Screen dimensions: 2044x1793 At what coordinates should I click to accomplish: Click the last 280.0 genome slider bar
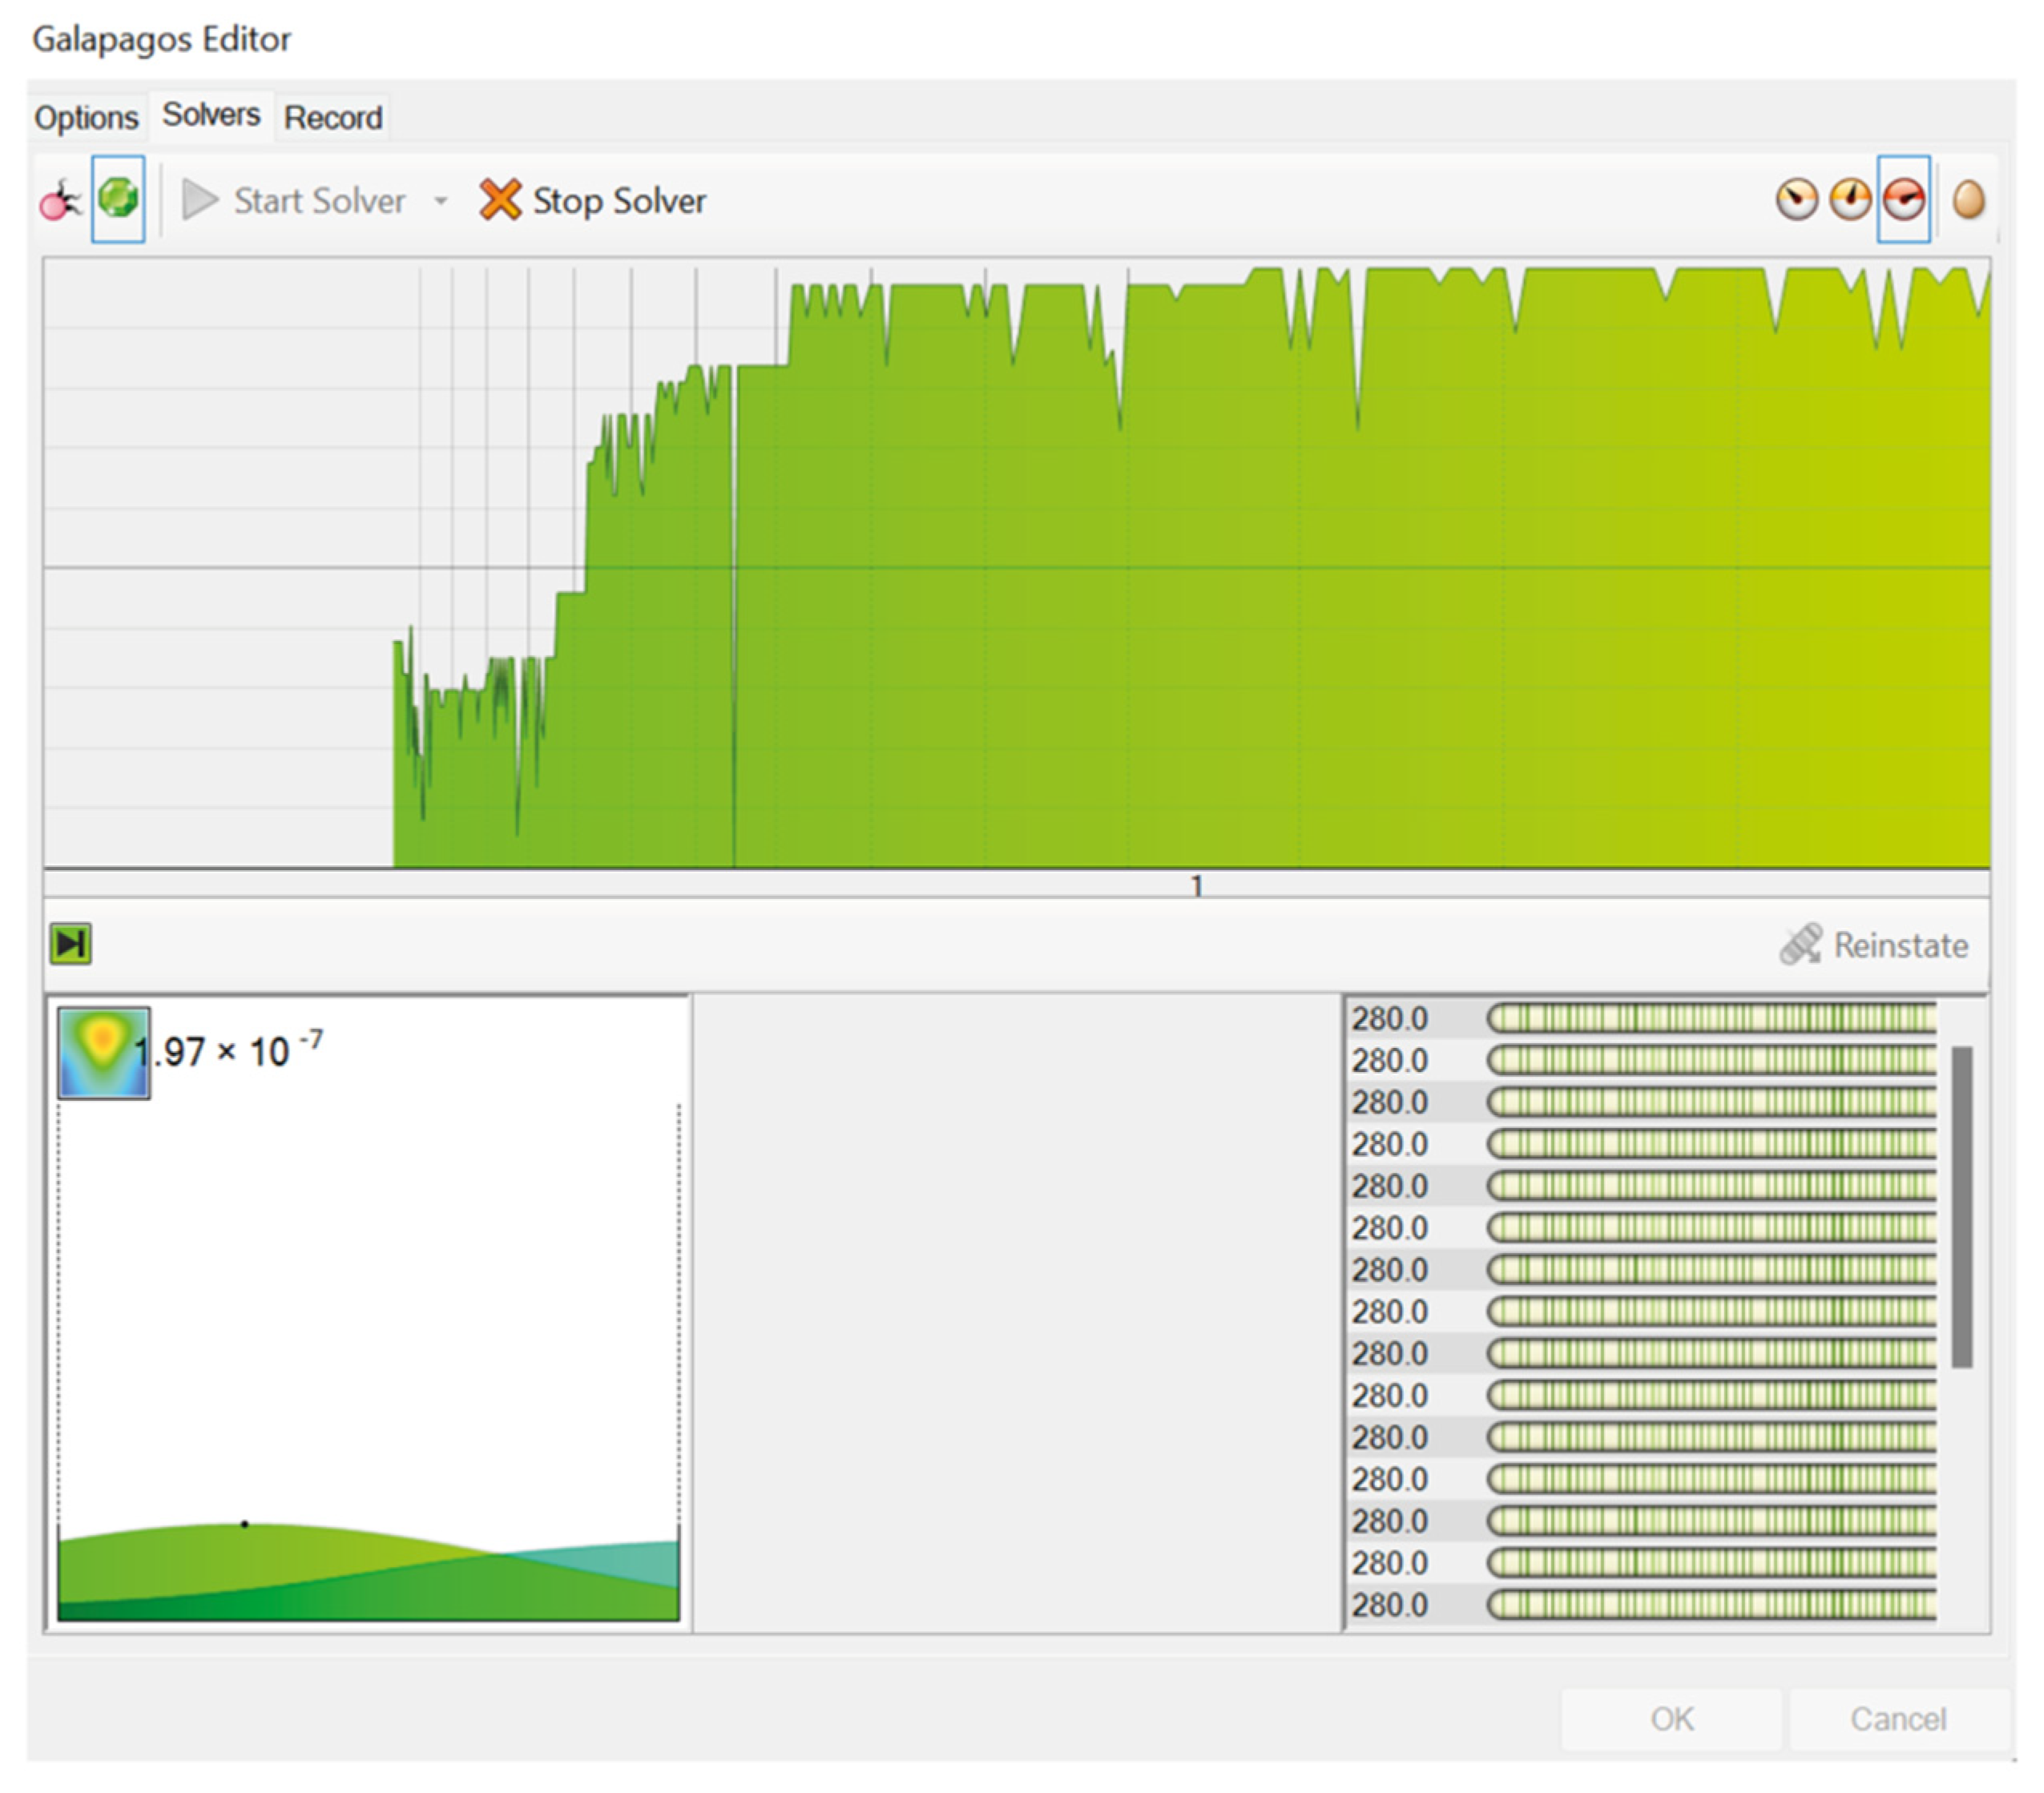pos(1710,1604)
